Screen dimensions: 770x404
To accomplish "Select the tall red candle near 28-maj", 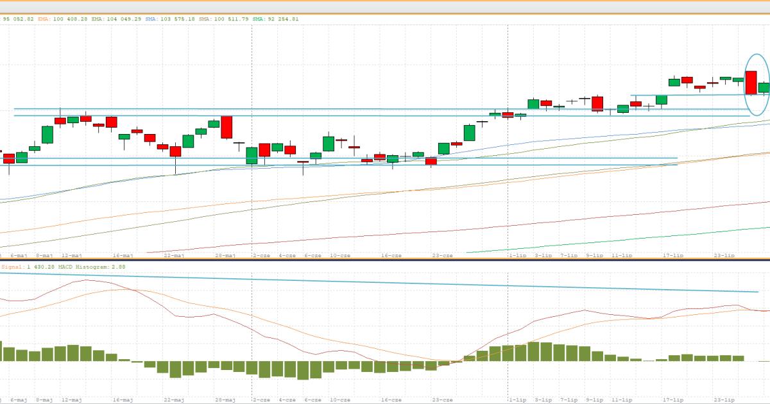I will tap(226, 127).
